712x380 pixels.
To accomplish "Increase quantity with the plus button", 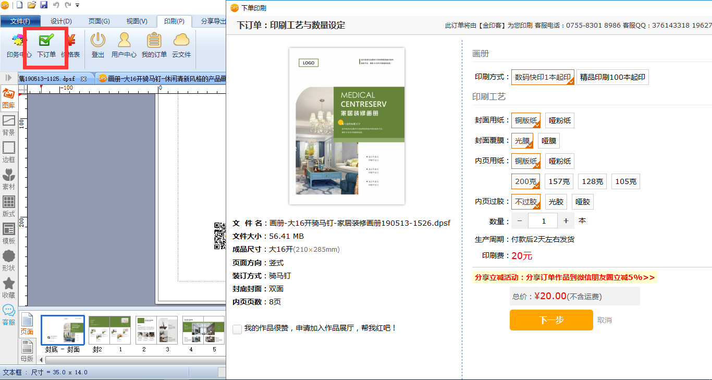I will tap(566, 221).
